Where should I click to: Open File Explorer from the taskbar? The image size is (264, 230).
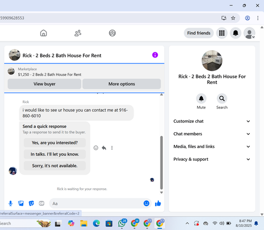pos(83,224)
